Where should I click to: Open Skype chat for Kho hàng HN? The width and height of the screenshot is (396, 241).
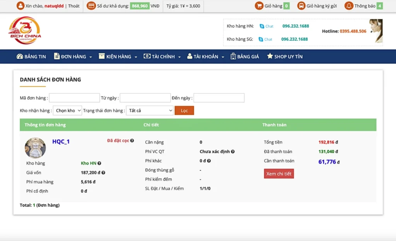(266, 26)
